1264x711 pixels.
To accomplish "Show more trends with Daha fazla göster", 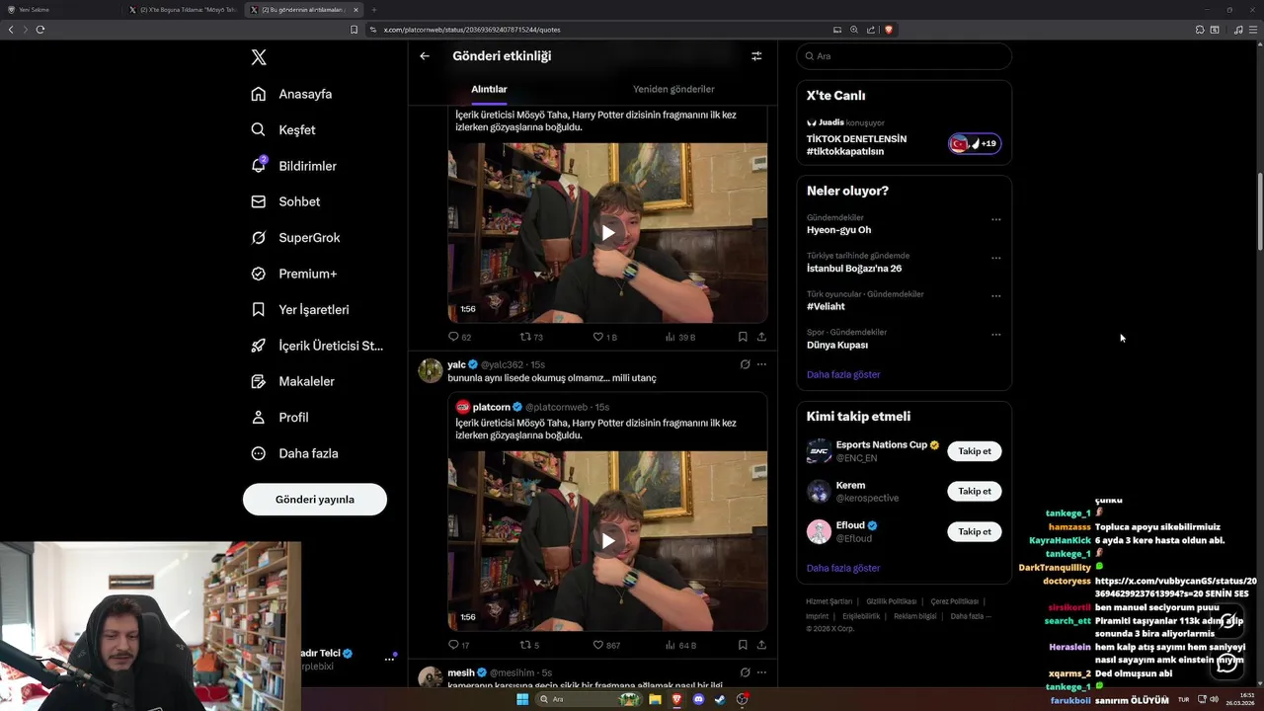I will pos(843,375).
